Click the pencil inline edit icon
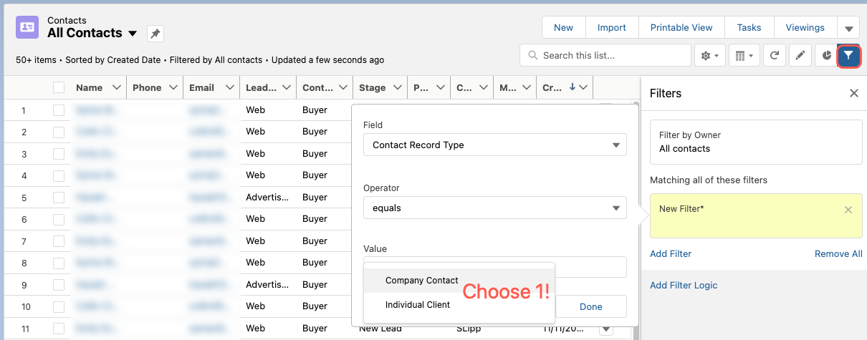867x340 pixels. pos(800,55)
